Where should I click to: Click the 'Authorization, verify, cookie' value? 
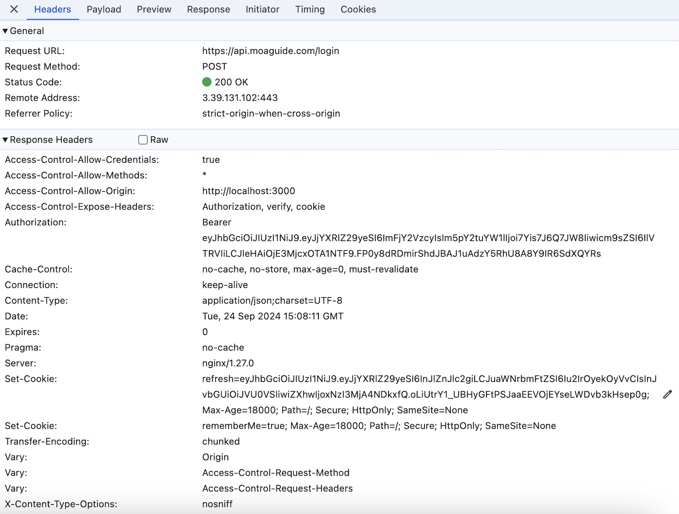coord(263,207)
